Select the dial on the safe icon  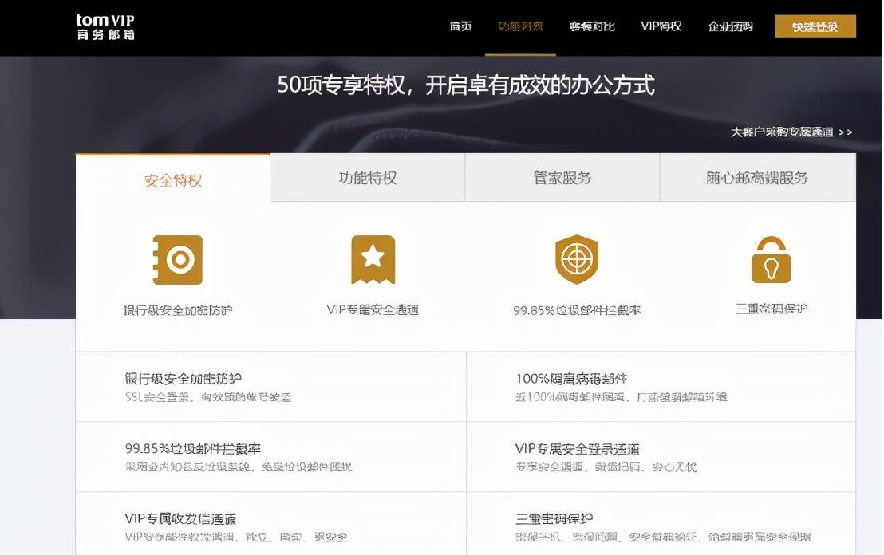pos(181,258)
